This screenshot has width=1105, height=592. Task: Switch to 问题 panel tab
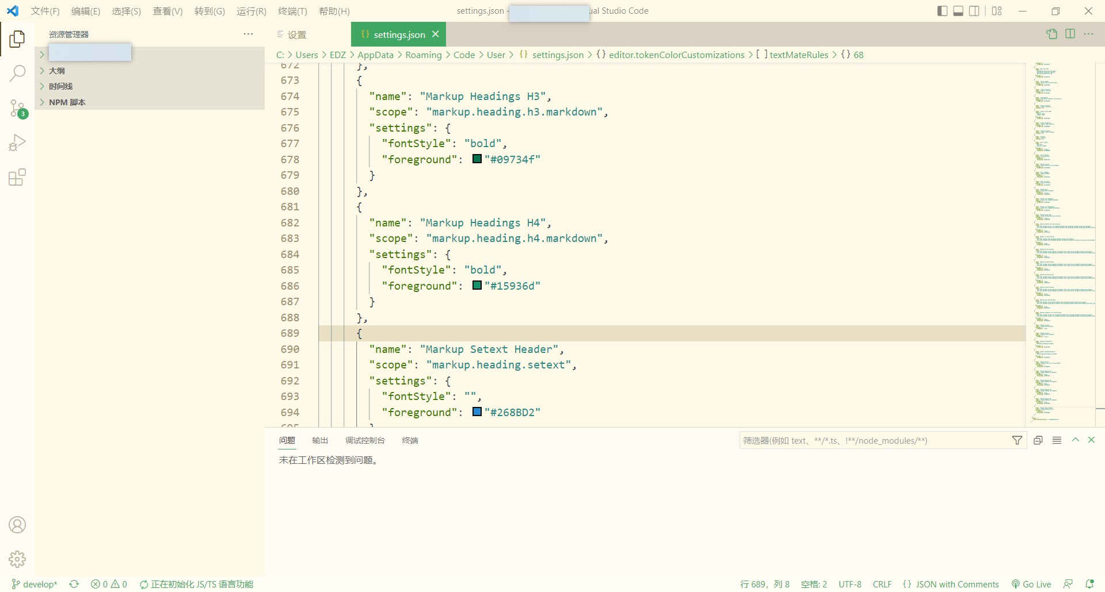287,440
